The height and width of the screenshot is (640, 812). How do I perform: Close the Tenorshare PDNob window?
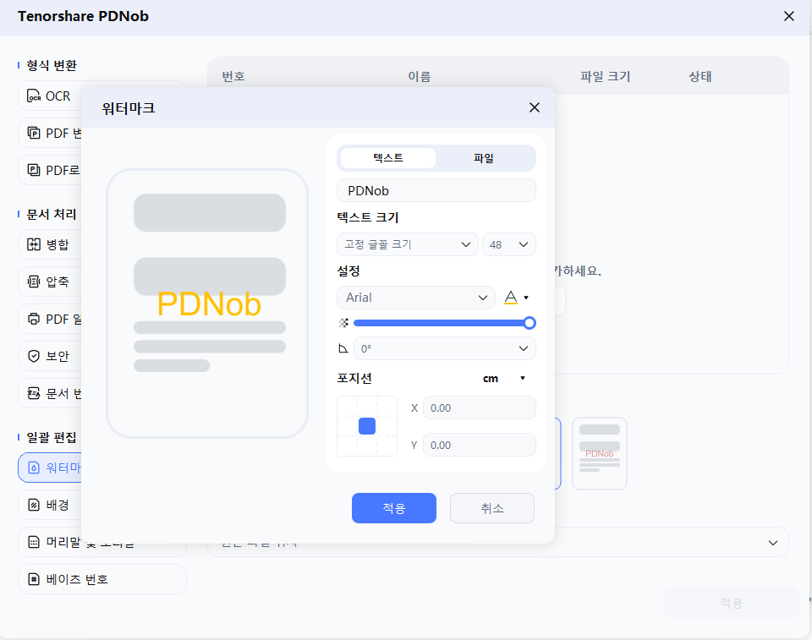[x=788, y=17]
